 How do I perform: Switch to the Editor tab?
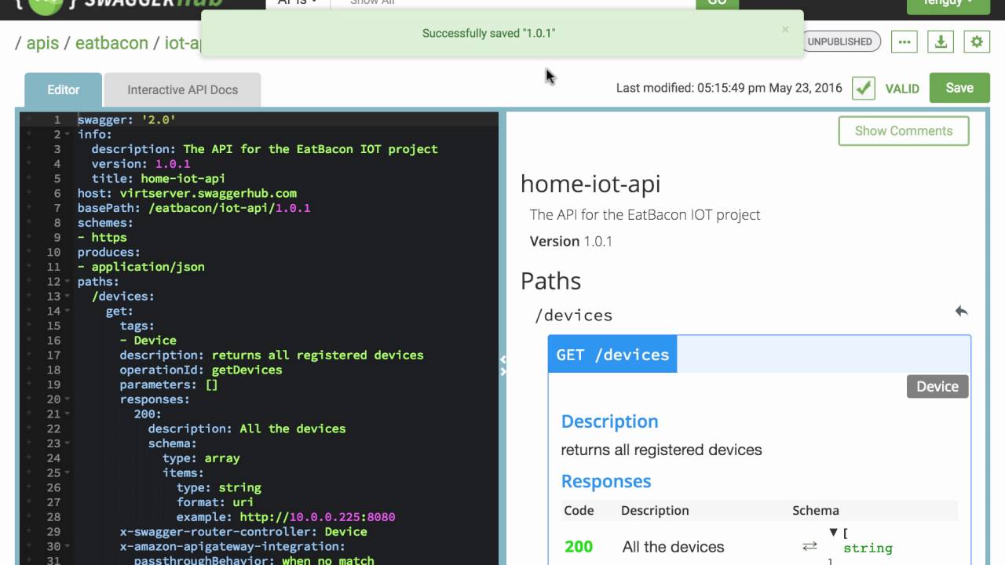[x=63, y=89]
